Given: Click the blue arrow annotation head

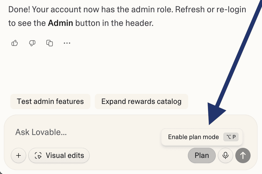Looking at the screenshot, I should [215, 115].
